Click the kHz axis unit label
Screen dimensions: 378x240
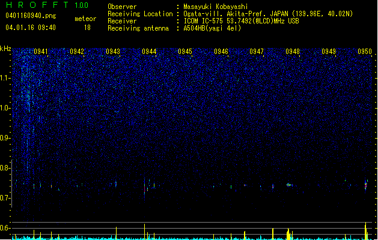(5, 49)
